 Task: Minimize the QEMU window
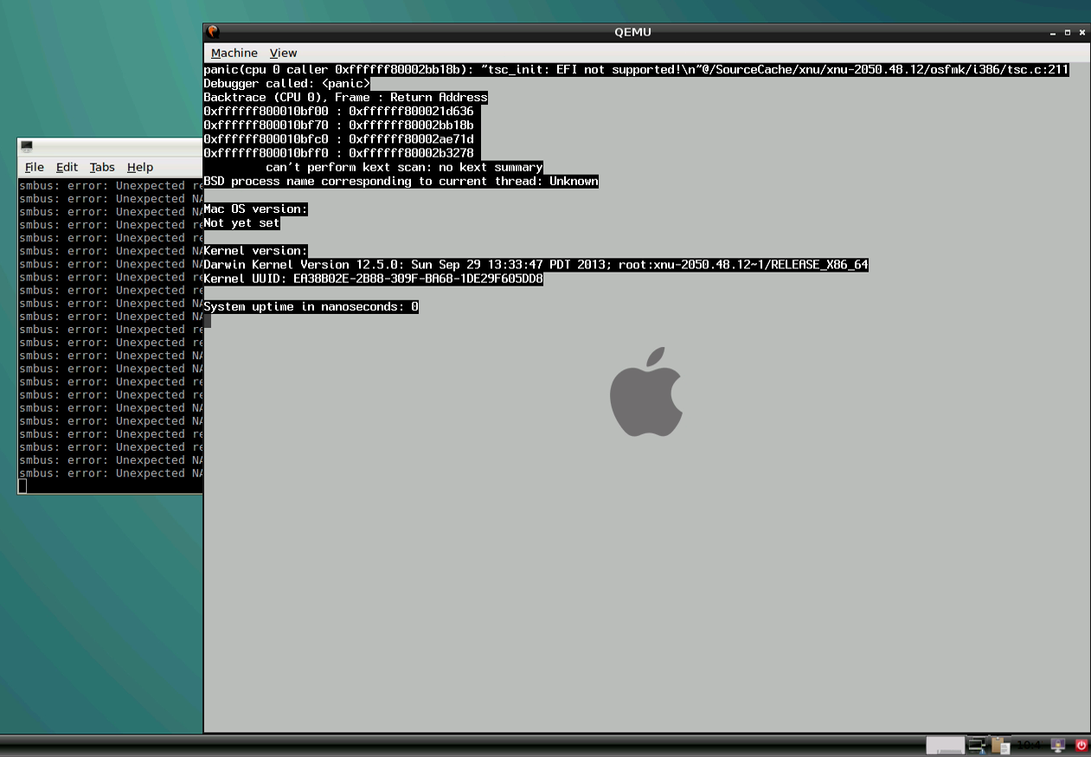coord(1053,33)
